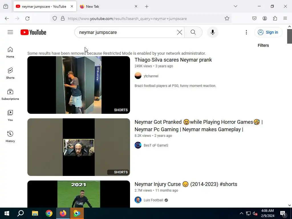Bookmark this page with the star
This screenshot has height=219, width=292.
227,19
